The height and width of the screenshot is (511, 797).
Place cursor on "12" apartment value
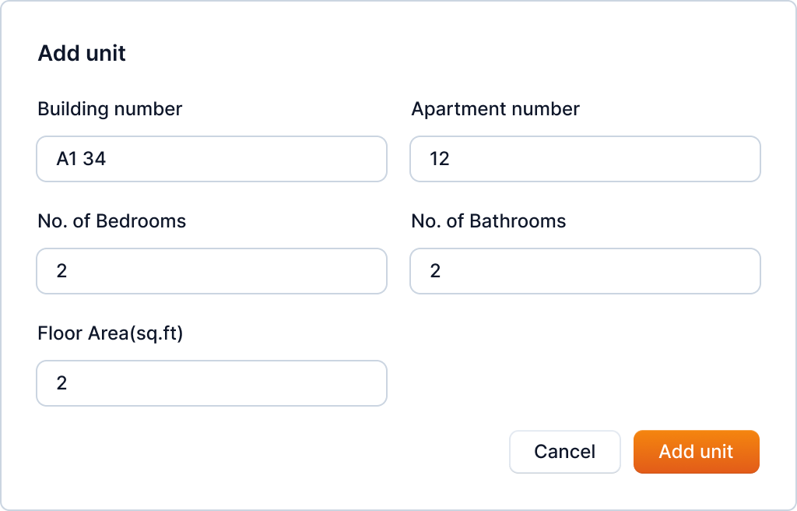coord(440,159)
